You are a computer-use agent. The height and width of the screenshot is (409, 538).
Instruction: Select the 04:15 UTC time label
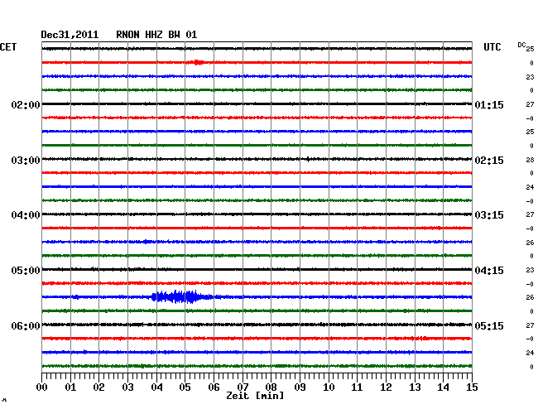(x=489, y=271)
